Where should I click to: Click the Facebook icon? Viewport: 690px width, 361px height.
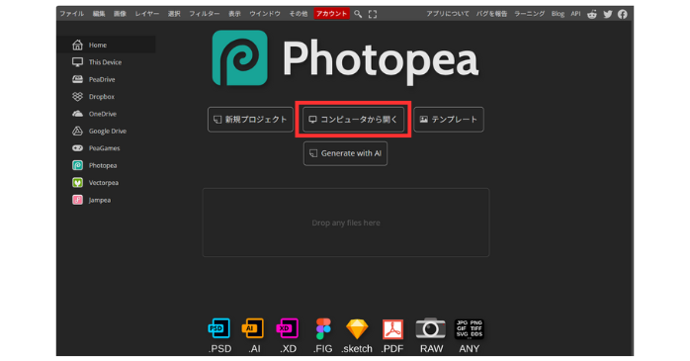pos(622,14)
